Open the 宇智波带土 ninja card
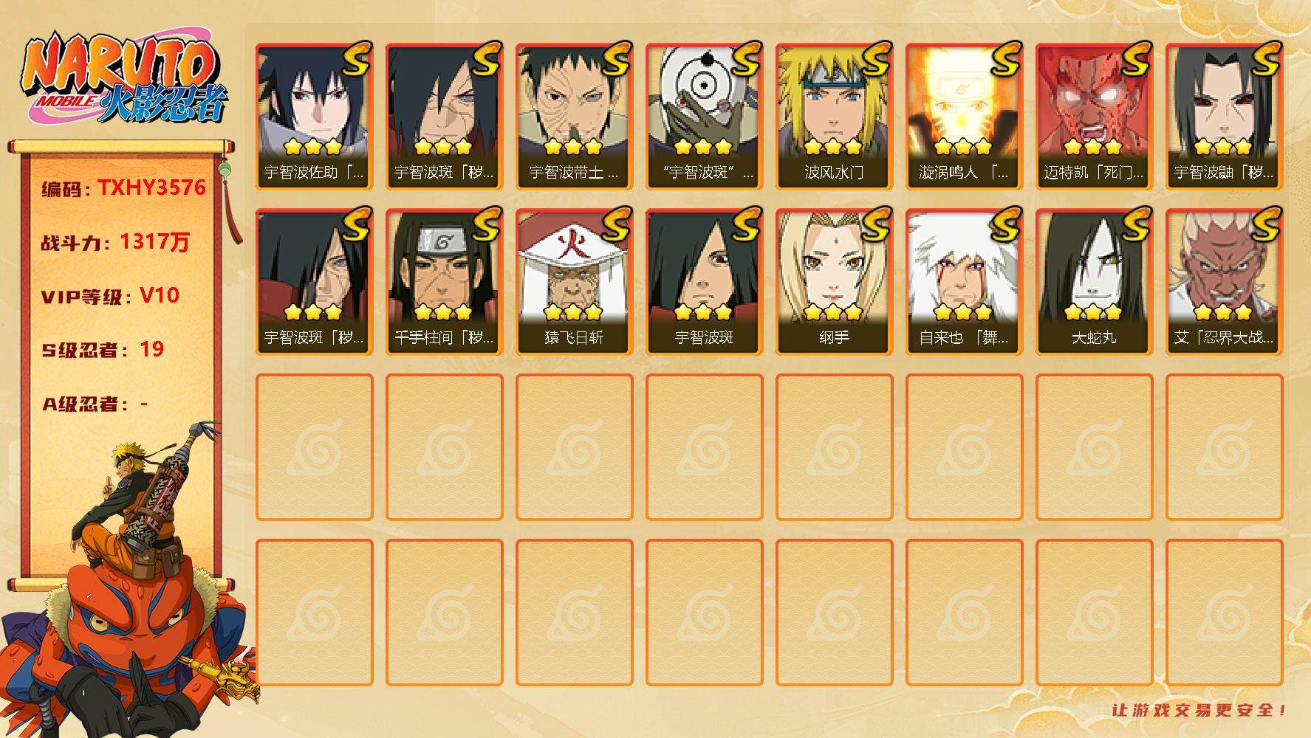 (x=574, y=117)
